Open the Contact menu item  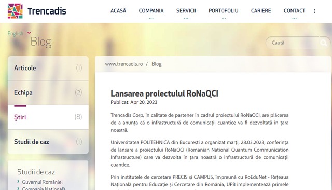pos(294,11)
